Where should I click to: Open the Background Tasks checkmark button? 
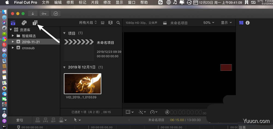56,14
